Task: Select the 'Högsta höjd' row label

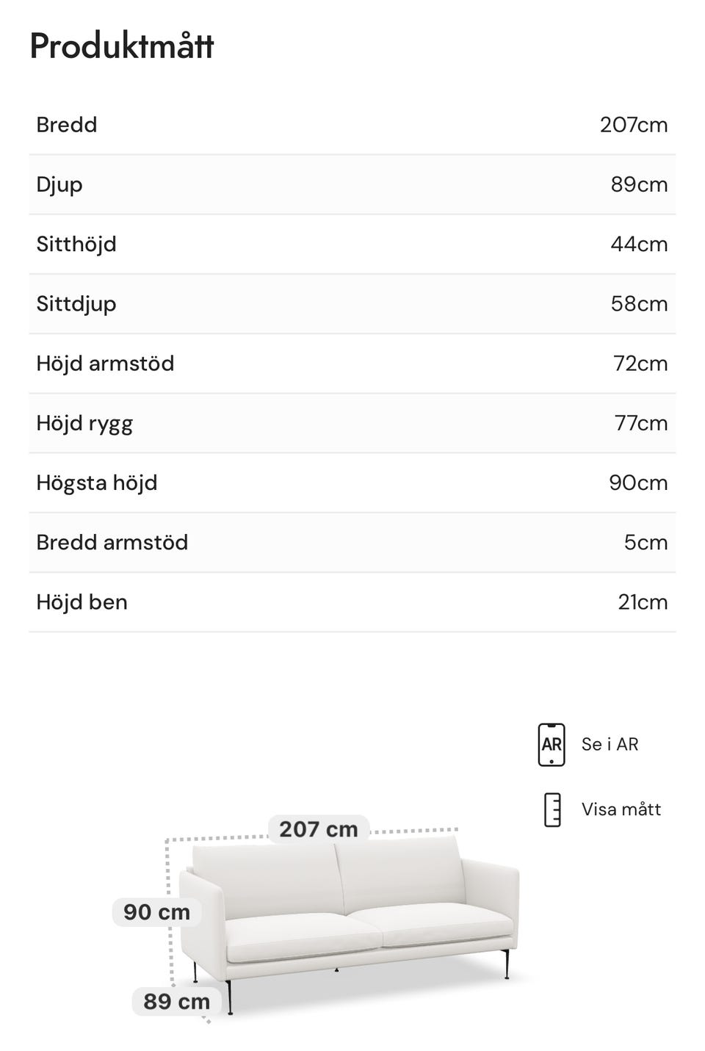Action: (x=97, y=483)
